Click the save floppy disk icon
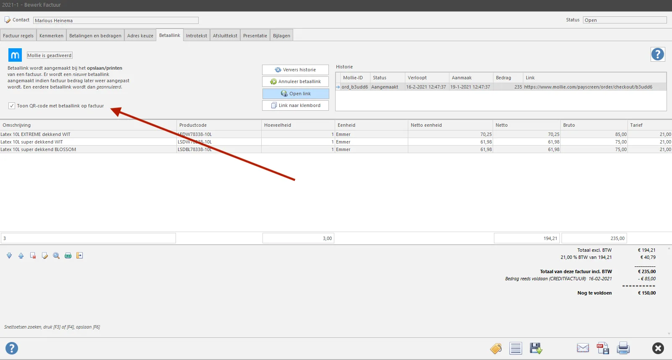This screenshot has width=672, height=360. (536, 348)
